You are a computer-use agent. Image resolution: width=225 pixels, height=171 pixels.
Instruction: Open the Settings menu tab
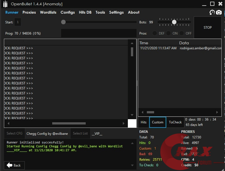coord(116,12)
